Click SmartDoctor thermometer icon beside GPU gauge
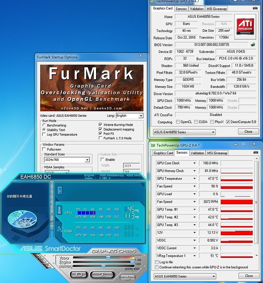Screen dimensions: 263x283 (x=59, y=210)
